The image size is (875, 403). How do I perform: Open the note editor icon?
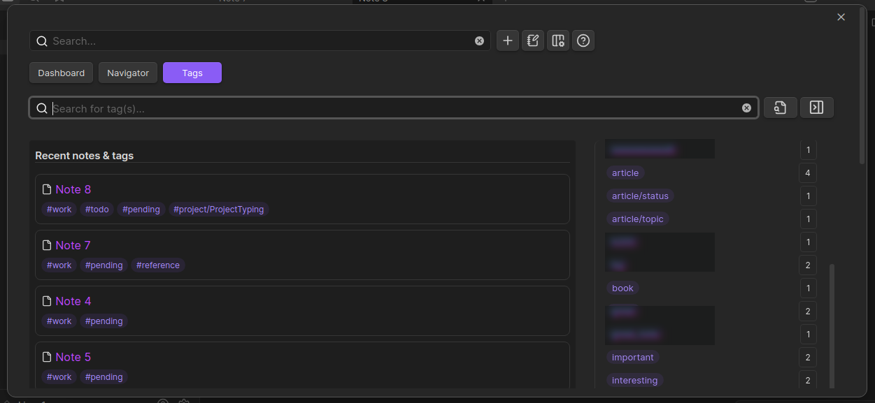532,41
